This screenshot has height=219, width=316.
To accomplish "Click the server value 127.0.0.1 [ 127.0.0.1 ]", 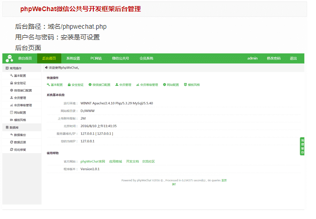I will (x=97, y=134).
